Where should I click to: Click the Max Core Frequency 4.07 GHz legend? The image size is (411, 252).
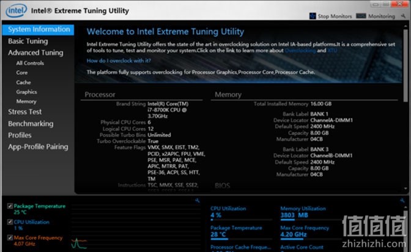(x=39, y=241)
